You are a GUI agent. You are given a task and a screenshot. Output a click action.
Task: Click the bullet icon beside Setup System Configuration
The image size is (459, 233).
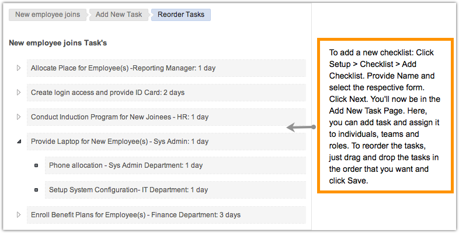(x=37, y=190)
